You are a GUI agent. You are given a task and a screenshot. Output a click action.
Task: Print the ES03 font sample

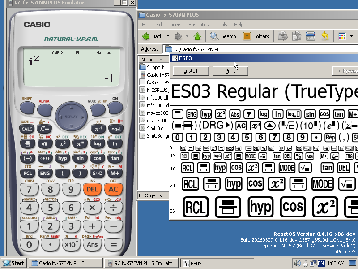pos(230,71)
